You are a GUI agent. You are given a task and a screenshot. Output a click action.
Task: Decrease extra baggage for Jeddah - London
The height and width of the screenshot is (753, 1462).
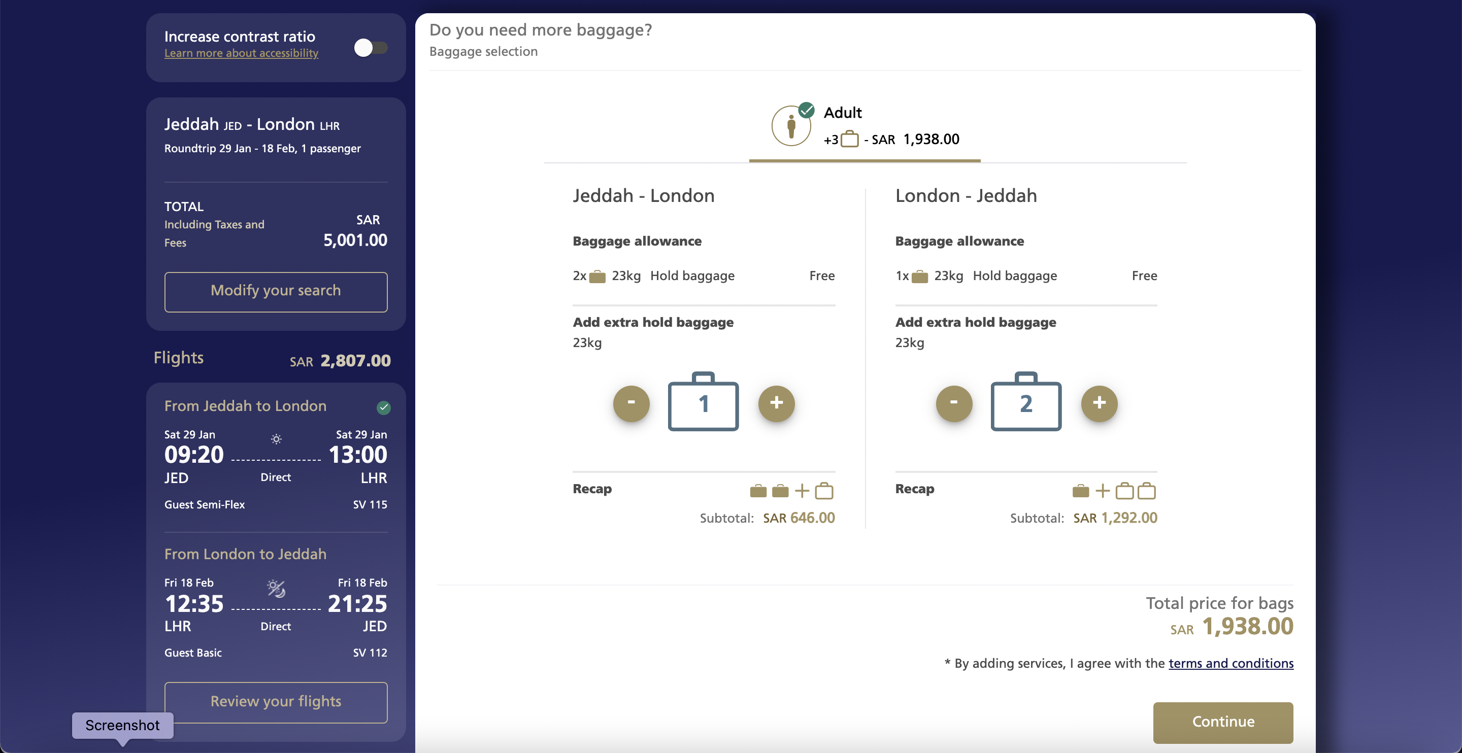(631, 403)
